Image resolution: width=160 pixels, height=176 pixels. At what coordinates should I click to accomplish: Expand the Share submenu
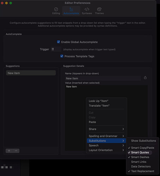[106, 129]
